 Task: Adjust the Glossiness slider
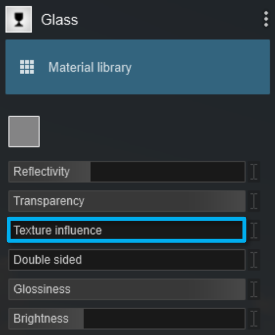[127, 289]
